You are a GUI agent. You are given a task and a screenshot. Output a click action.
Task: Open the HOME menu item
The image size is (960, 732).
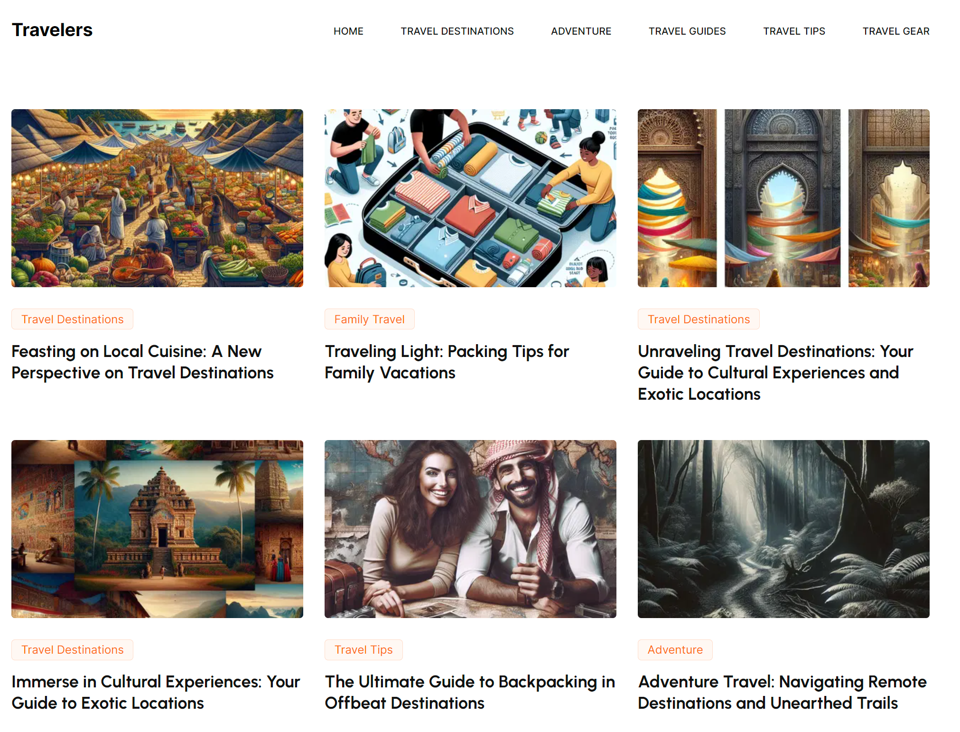(x=348, y=31)
